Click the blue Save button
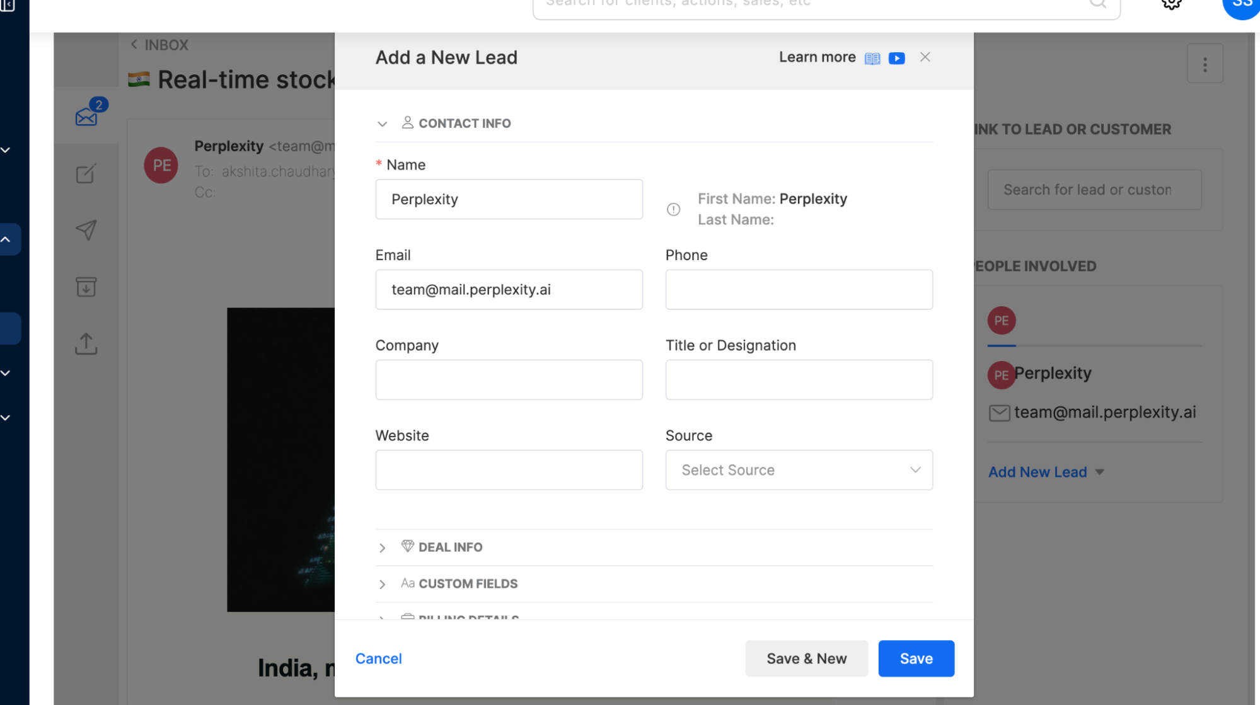The image size is (1260, 705). [916, 658]
